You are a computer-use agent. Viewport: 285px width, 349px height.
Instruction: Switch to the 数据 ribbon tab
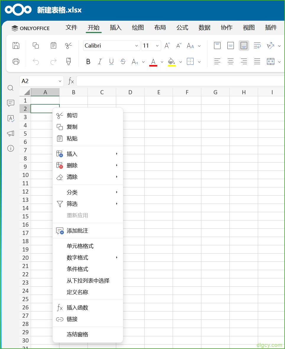(x=204, y=27)
